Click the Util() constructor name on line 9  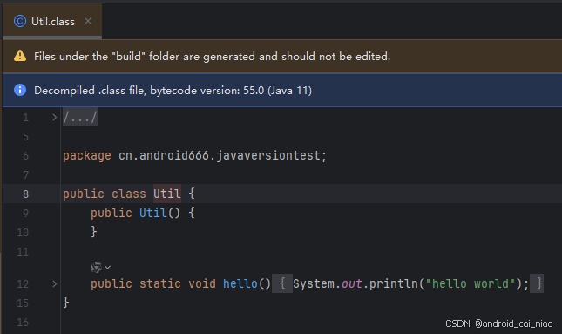tap(153, 213)
